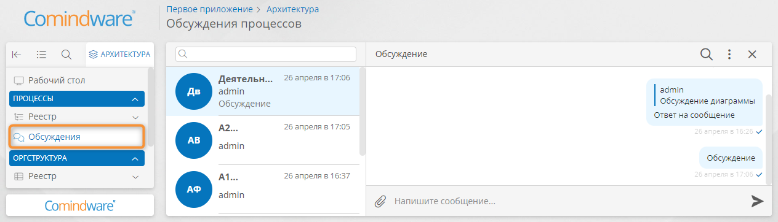Open Первое приложение breadcrumb link
This screenshot has width=778, height=222.
[x=210, y=9]
